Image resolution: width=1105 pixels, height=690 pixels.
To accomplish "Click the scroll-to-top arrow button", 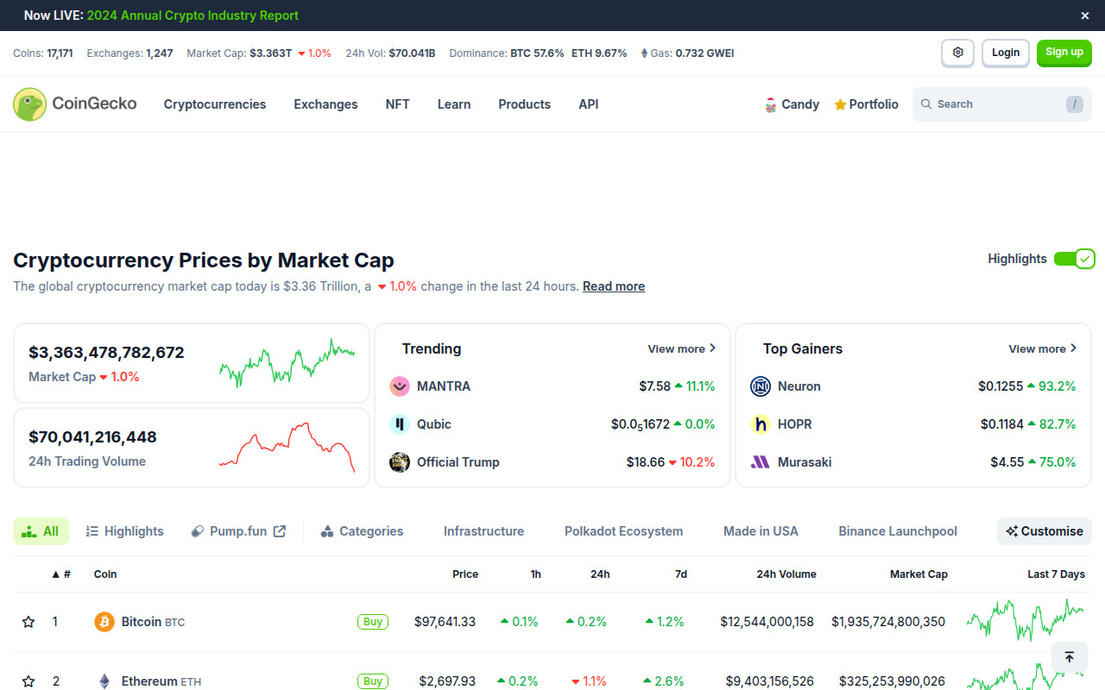I will (x=1069, y=657).
